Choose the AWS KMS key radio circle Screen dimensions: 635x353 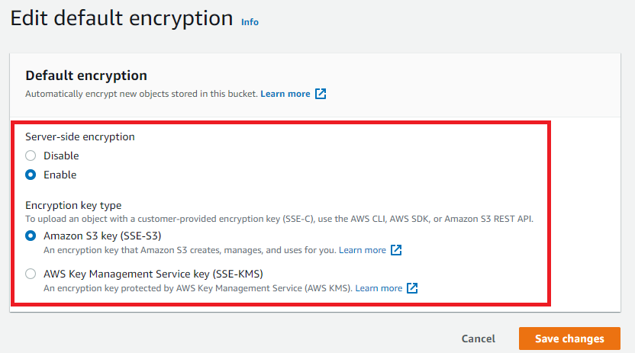point(31,274)
